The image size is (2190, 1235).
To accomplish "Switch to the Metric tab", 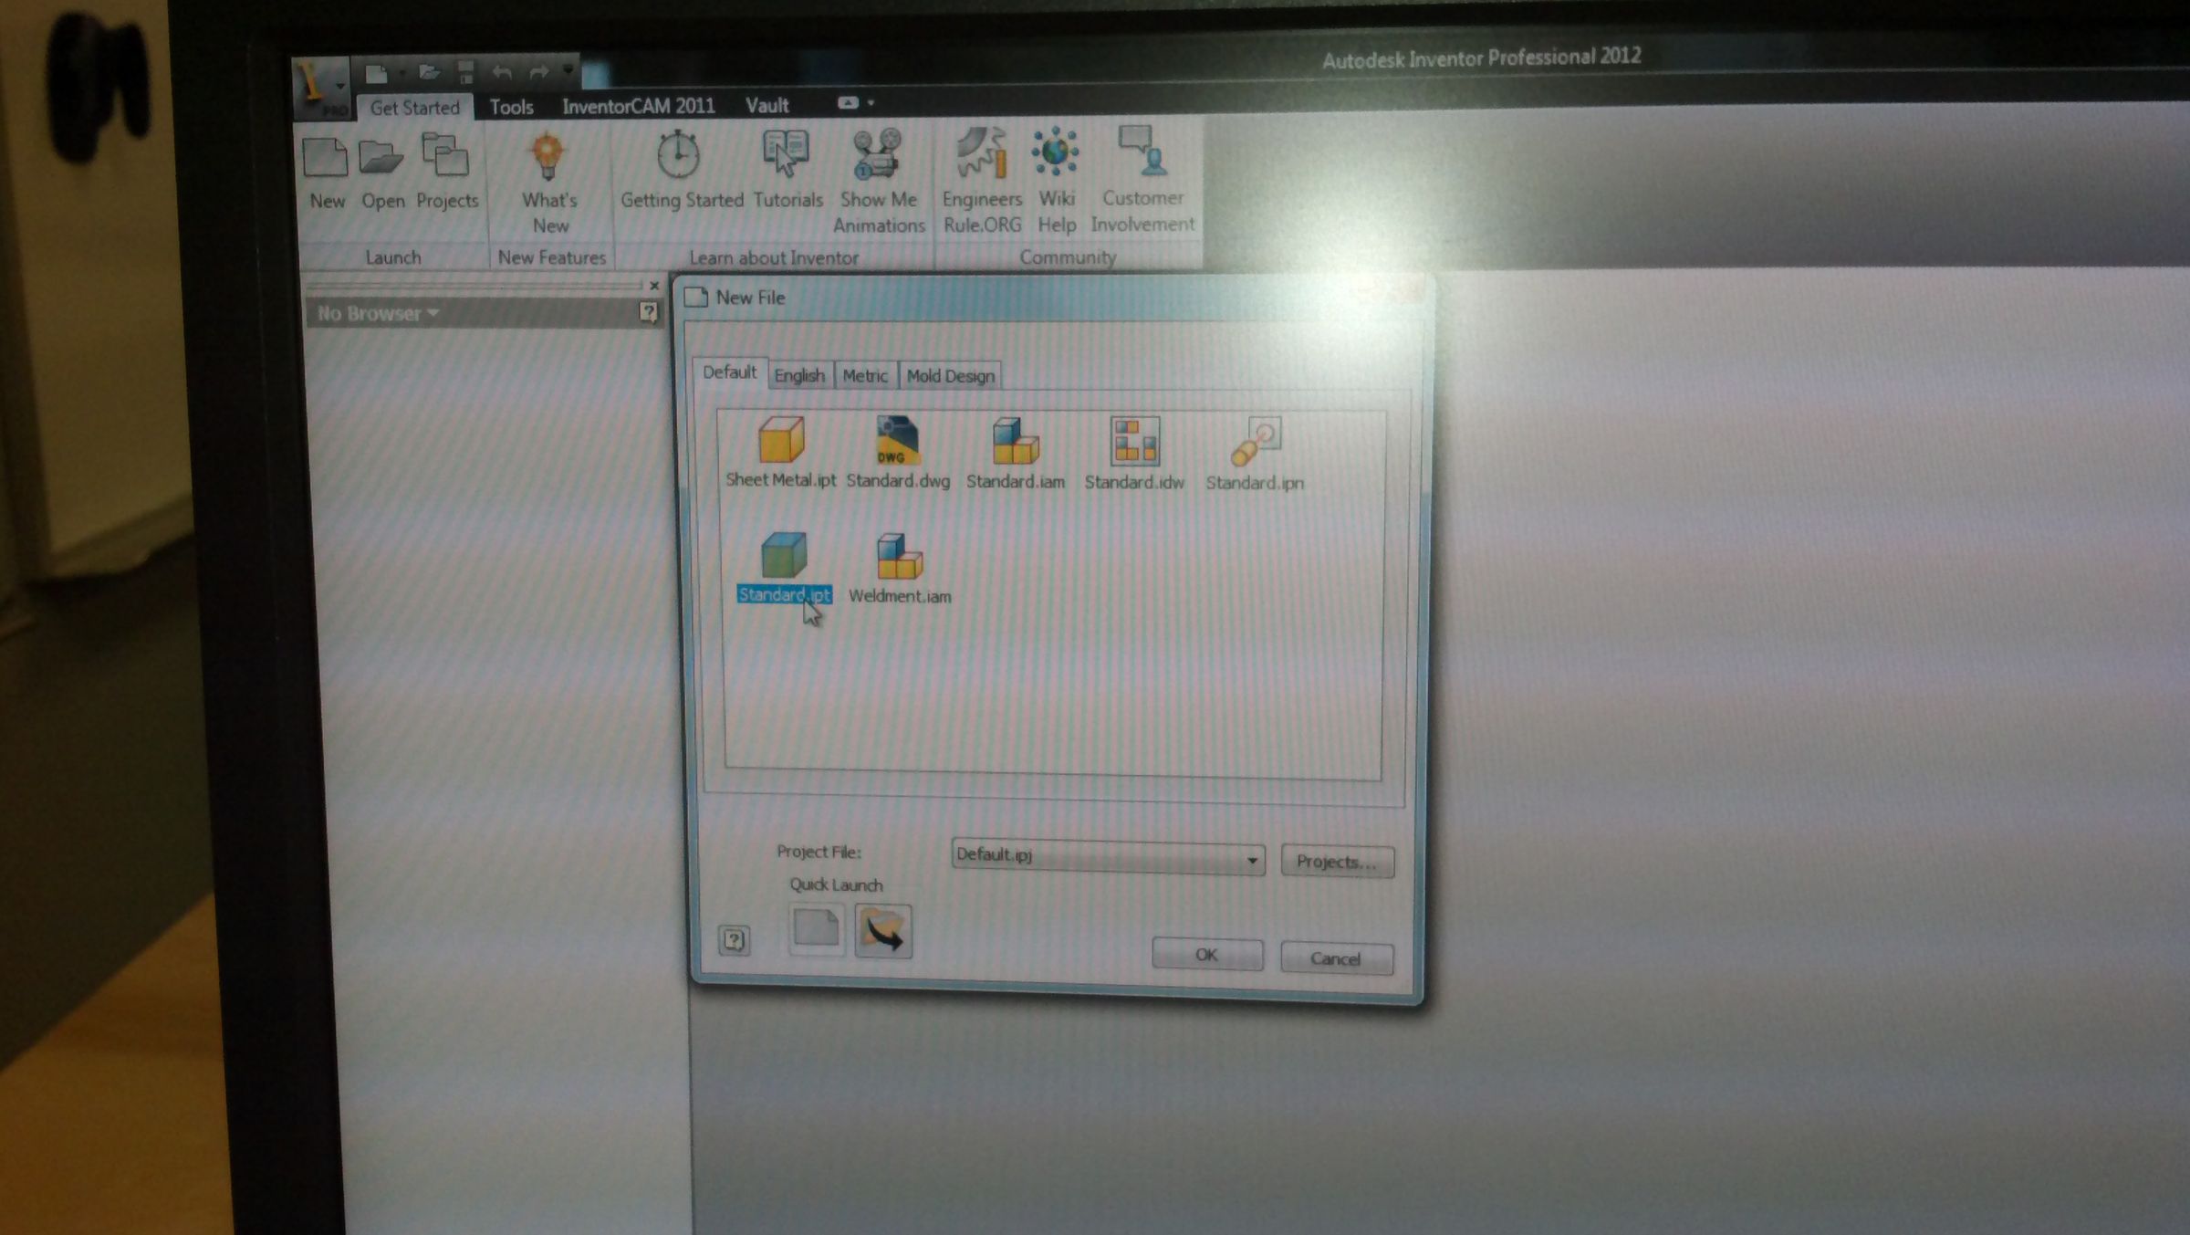I will [865, 374].
